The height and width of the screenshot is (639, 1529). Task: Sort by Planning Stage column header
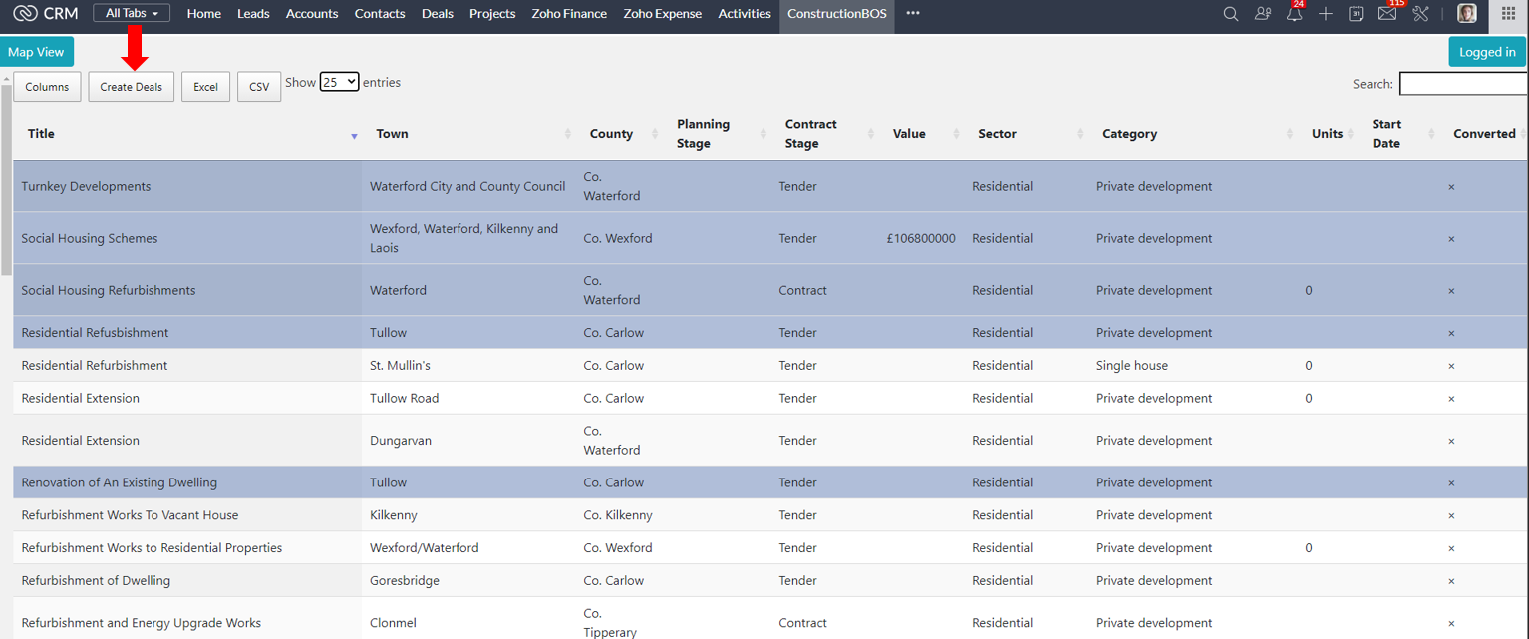[x=717, y=134]
